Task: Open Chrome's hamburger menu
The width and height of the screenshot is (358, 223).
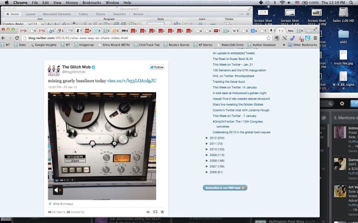Action: point(315,38)
